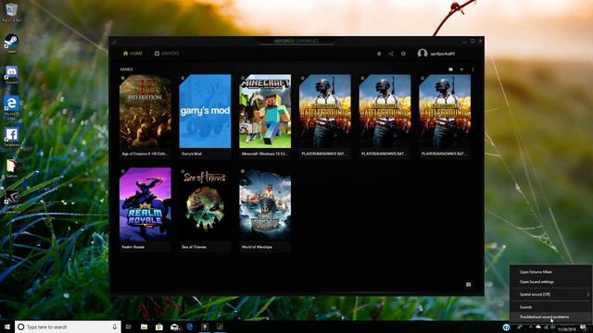The width and height of the screenshot is (593, 333).
Task: Open GeForce Experience notifications bell
Action: point(379,54)
